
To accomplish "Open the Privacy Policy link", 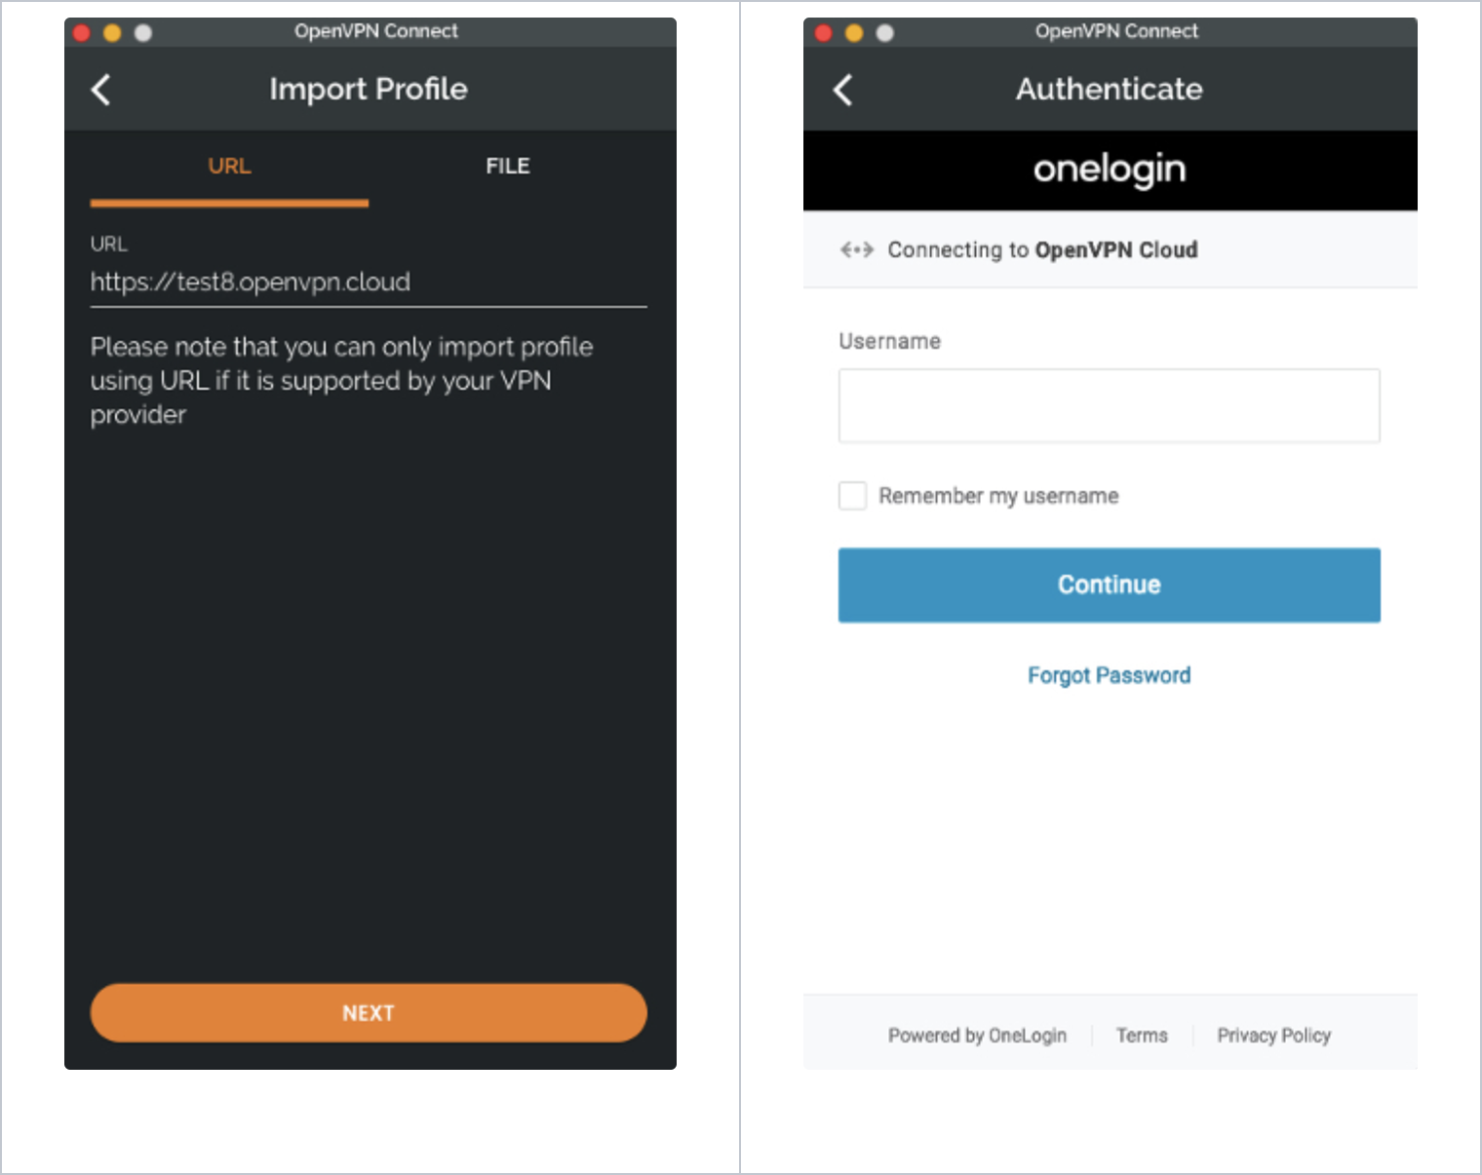I will tap(1273, 1035).
